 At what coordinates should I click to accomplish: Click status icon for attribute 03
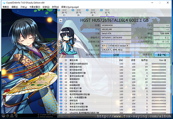tap(61, 70)
